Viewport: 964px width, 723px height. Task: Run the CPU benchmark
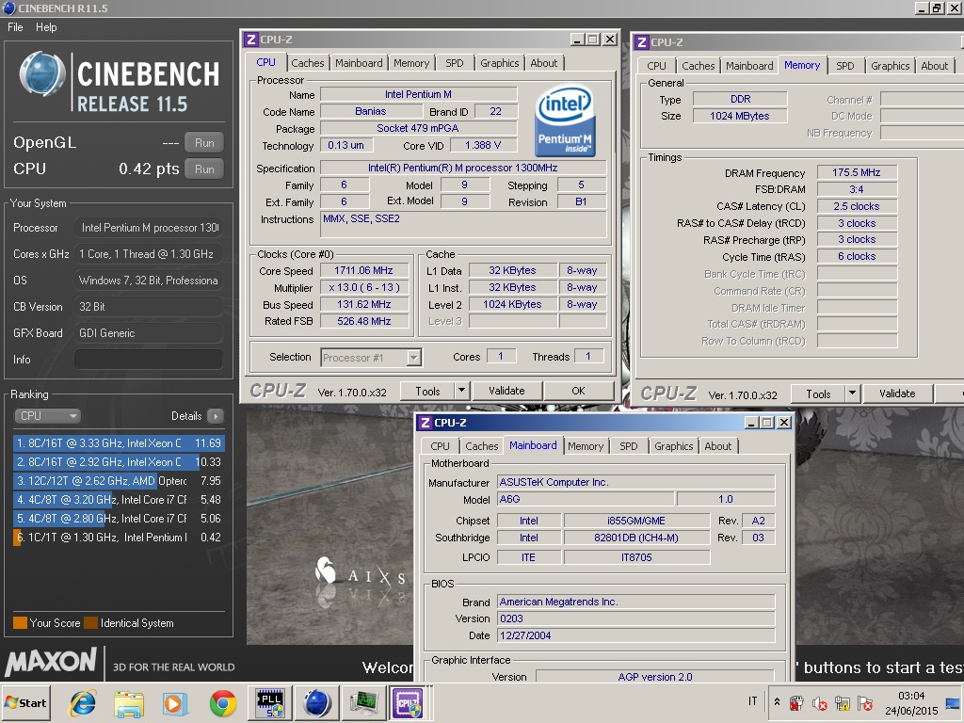coord(204,169)
